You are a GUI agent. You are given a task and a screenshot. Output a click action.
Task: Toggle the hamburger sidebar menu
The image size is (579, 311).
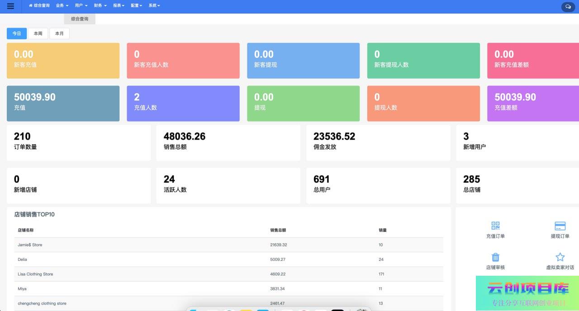tap(10, 6)
